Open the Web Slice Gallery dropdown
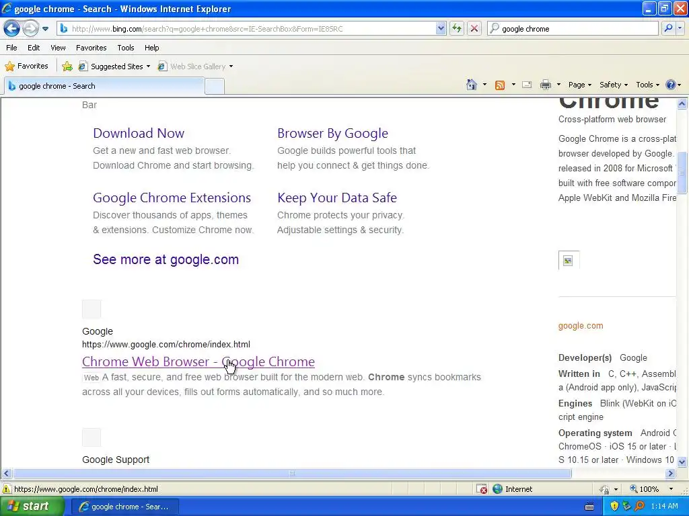Image resolution: width=689 pixels, height=516 pixels. [196, 67]
